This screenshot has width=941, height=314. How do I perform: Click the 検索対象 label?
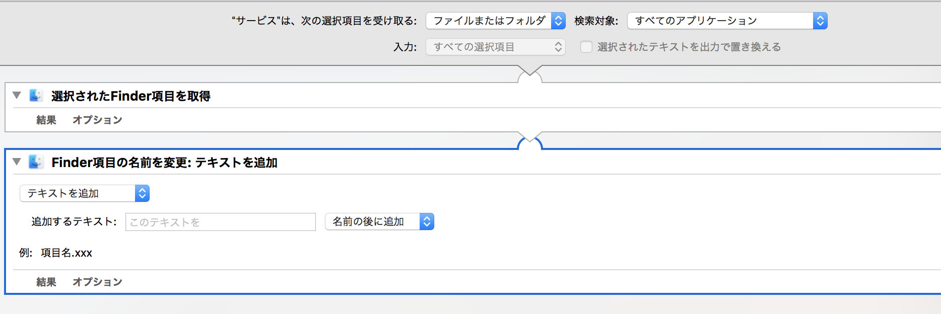(596, 21)
